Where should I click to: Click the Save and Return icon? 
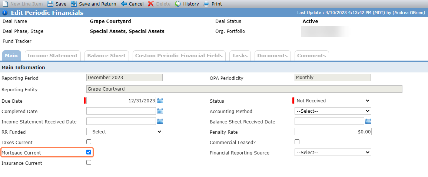pos(74,4)
